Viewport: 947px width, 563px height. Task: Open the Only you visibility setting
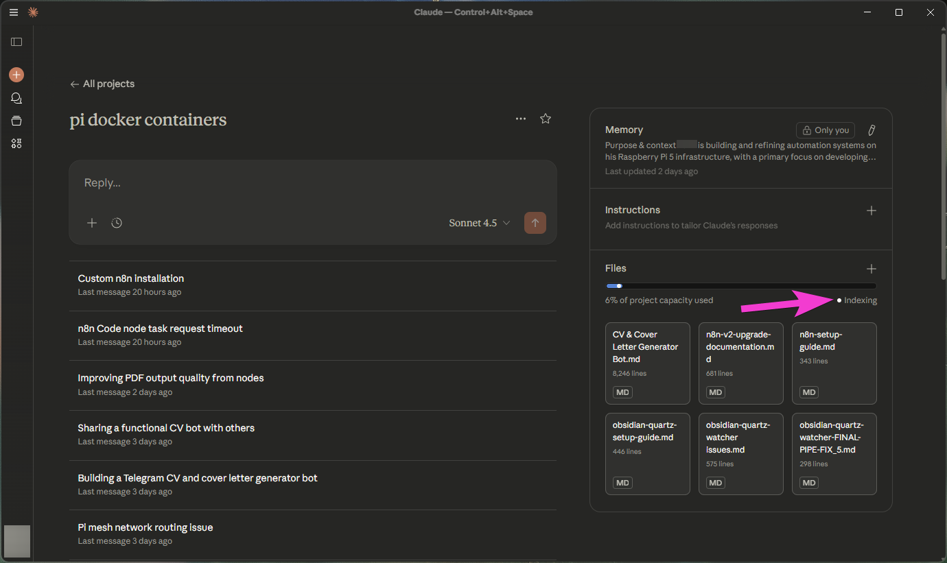click(826, 130)
